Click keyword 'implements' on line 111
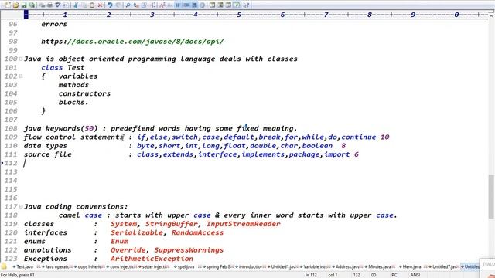The image size is (495, 278). [x=263, y=154]
